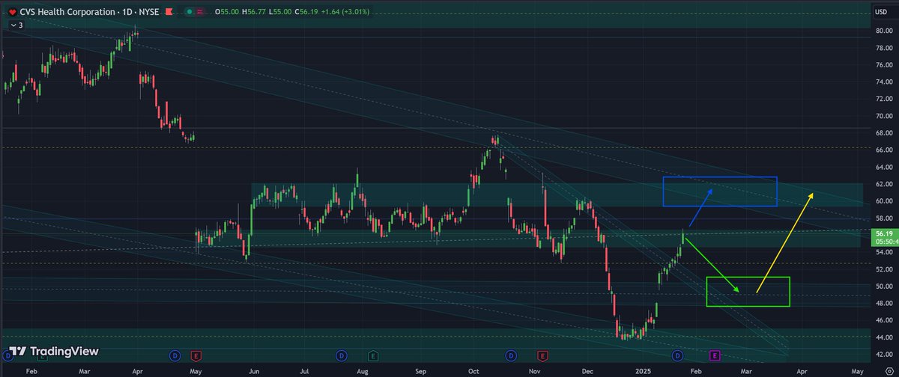The image size is (899, 377).
Task: Click the green market status dot
Action: point(190,12)
